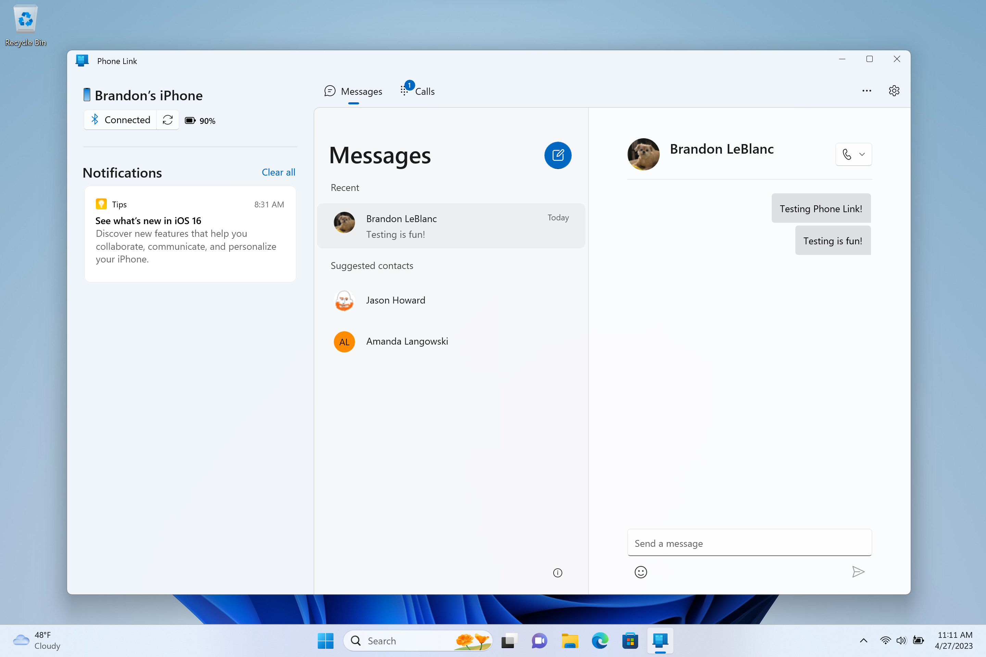
Task: Open emoji picker for message
Action: (x=641, y=572)
